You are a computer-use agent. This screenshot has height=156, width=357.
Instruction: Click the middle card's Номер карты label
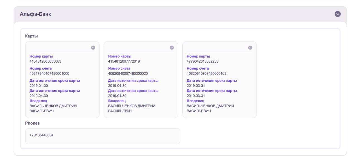point(120,56)
